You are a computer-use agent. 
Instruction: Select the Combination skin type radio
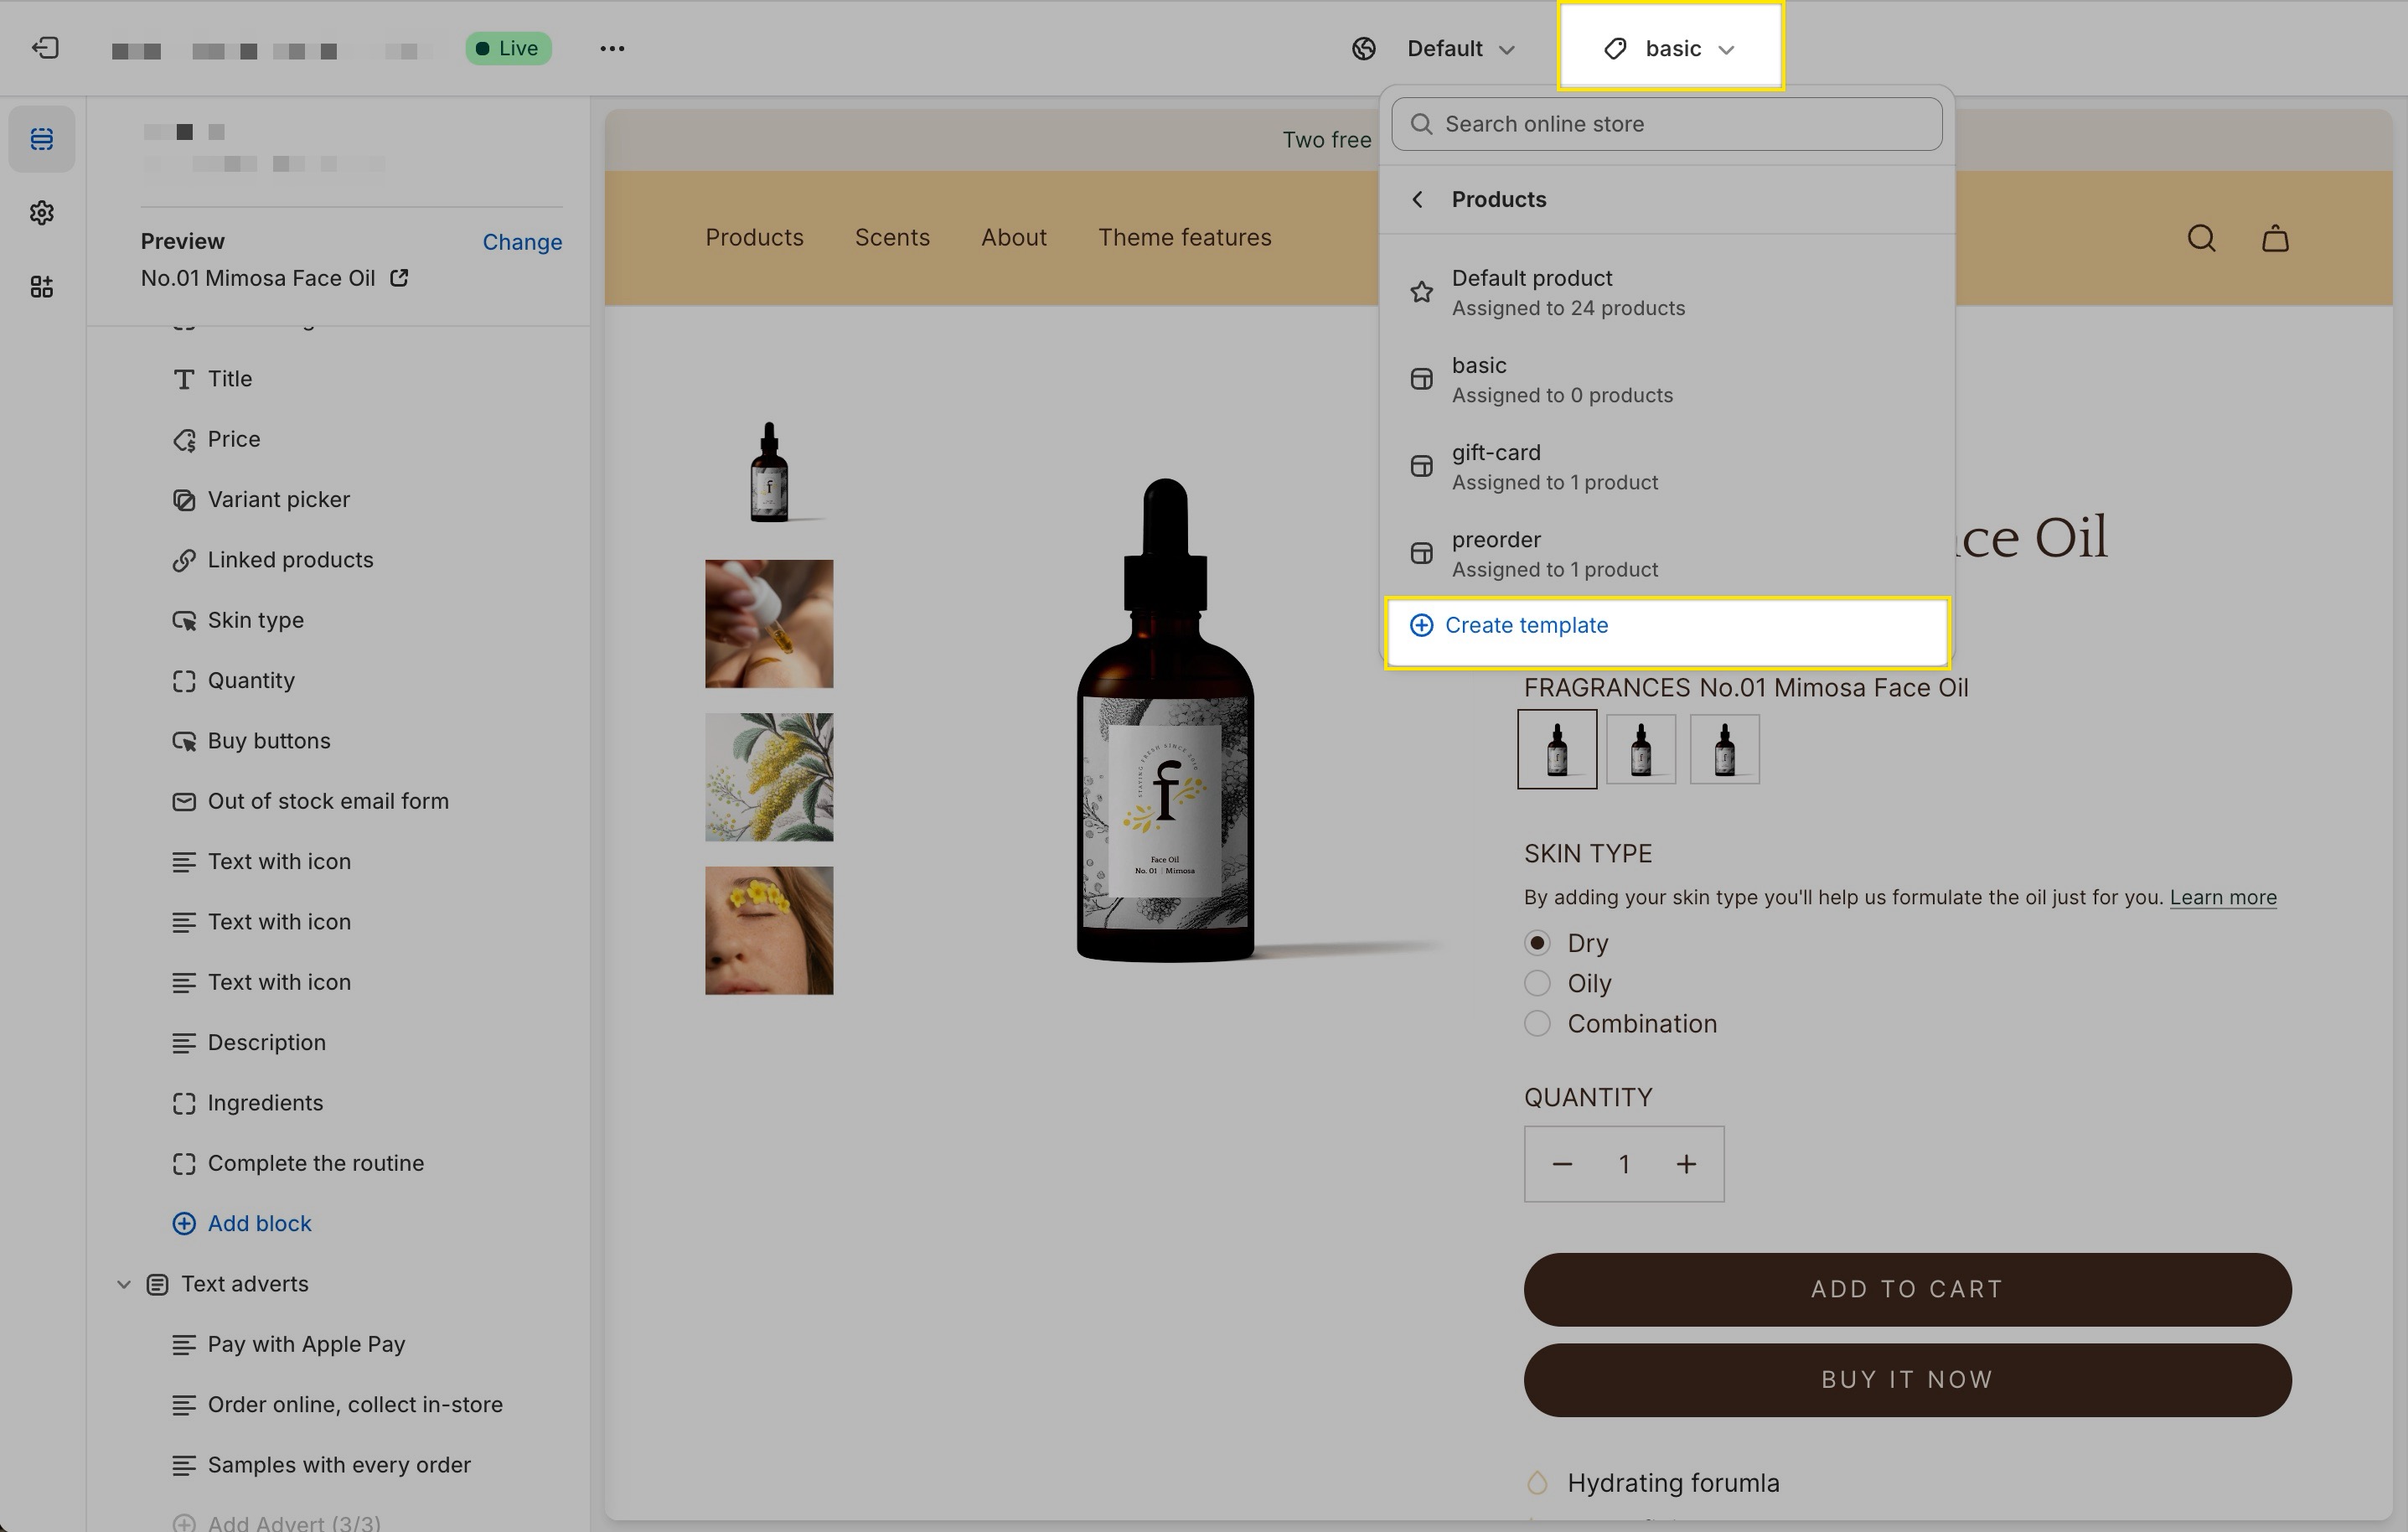click(x=1537, y=1024)
